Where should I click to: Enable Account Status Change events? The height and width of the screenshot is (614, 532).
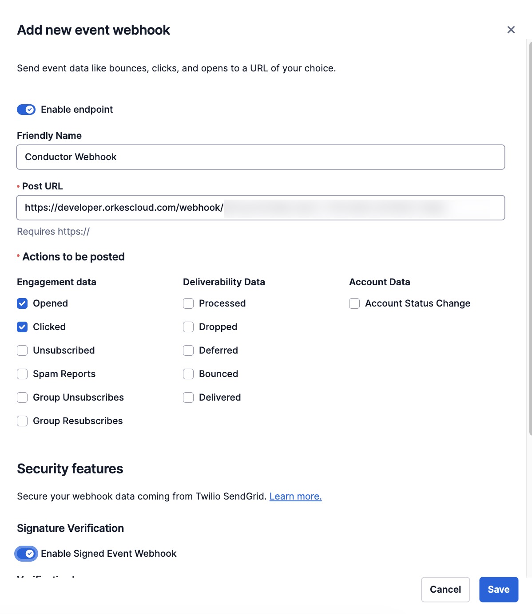pyautogui.click(x=354, y=303)
